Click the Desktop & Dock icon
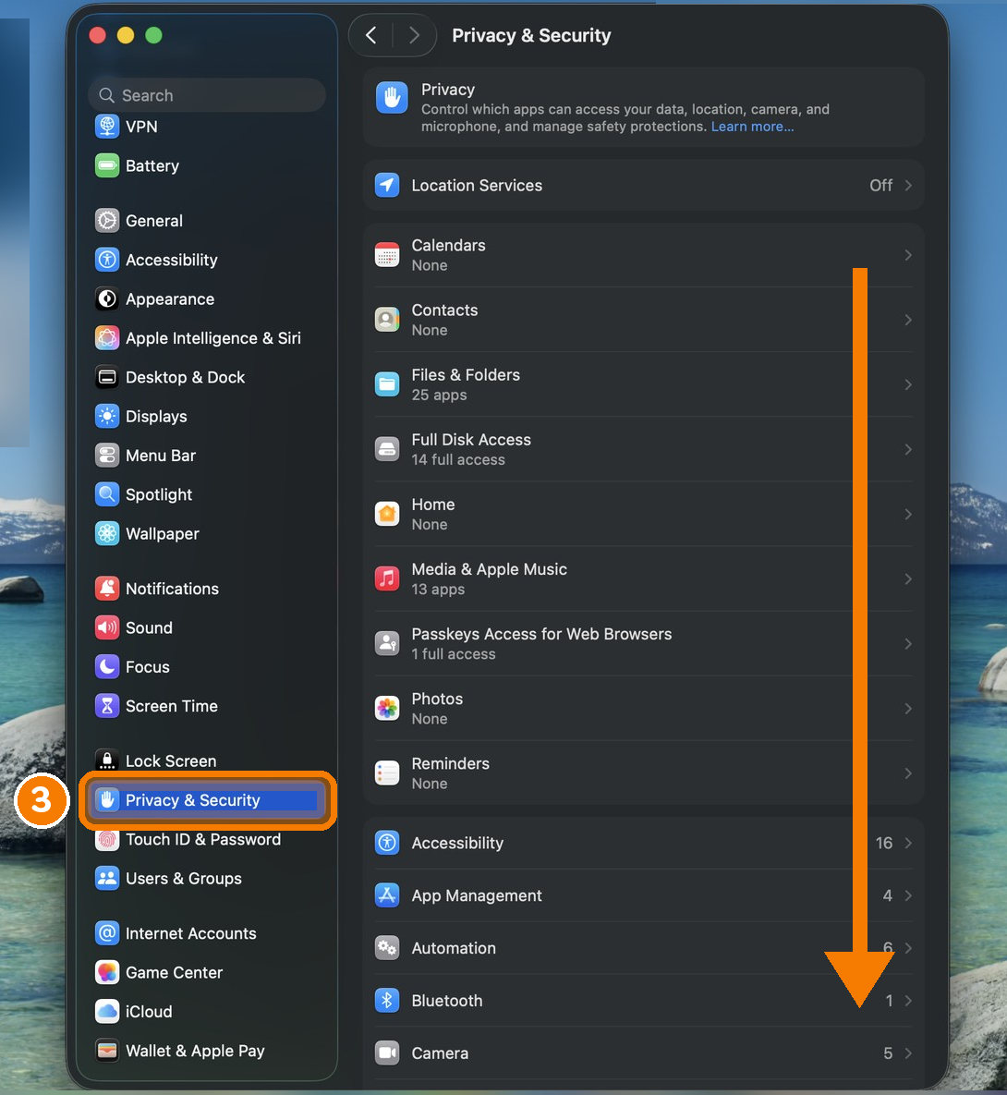 [x=107, y=377]
